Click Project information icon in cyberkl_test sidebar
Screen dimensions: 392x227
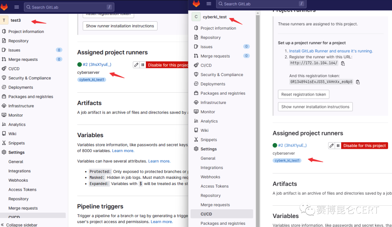point(196,28)
